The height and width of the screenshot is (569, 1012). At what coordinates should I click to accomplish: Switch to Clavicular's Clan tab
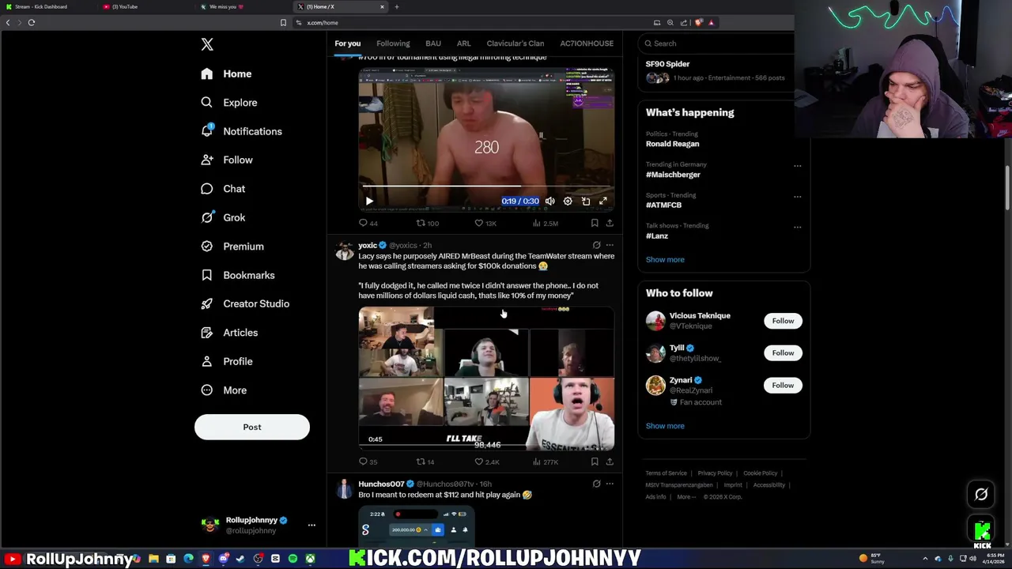tap(515, 43)
